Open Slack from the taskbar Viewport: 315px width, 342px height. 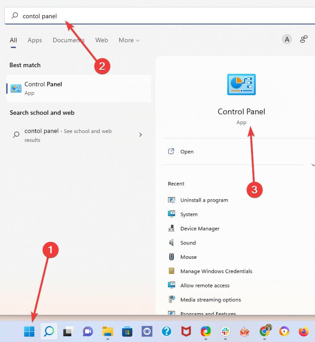click(x=225, y=331)
